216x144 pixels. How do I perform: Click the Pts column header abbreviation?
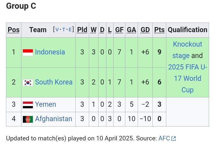[159, 30]
